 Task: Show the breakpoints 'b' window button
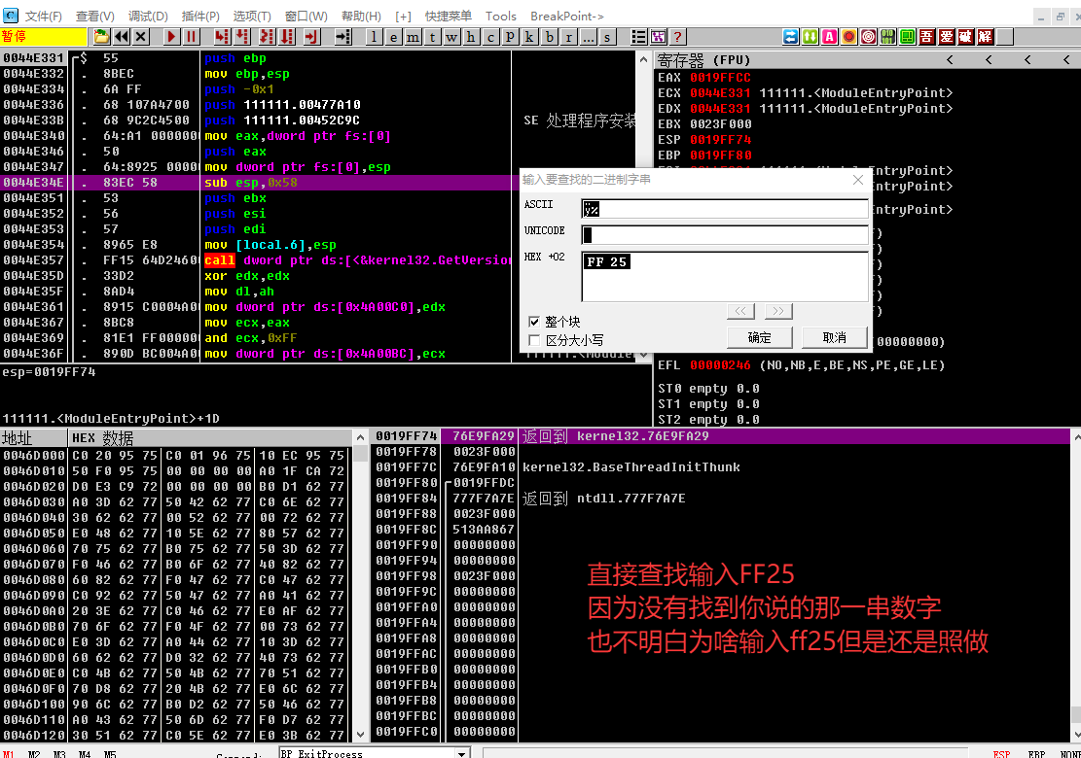coord(549,37)
